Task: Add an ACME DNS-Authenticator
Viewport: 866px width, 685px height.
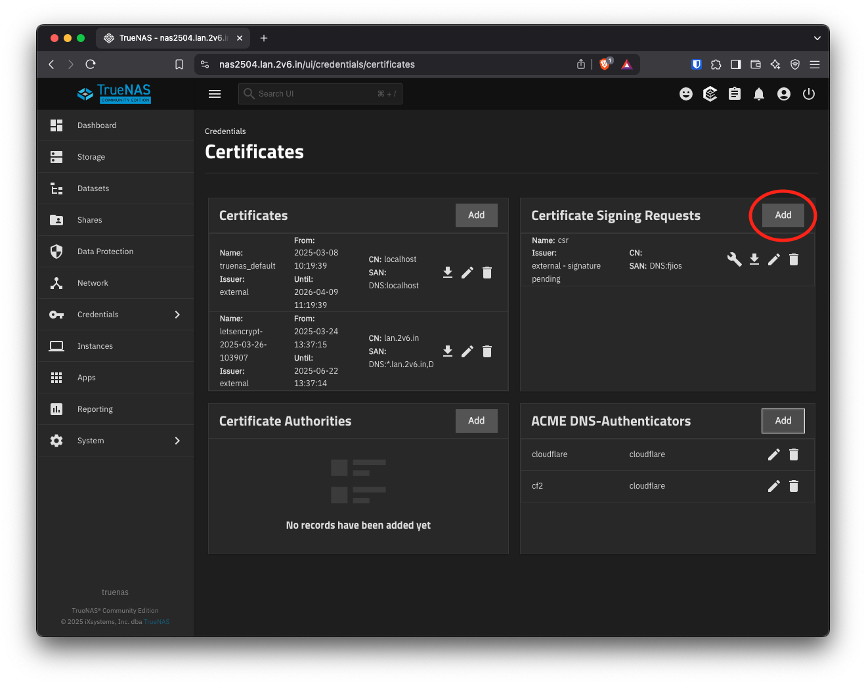Action: coord(783,421)
